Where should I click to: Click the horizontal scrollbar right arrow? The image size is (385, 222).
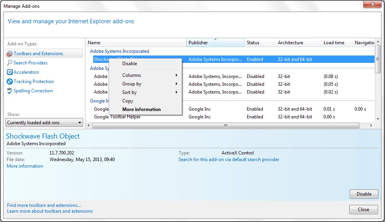coord(371,125)
